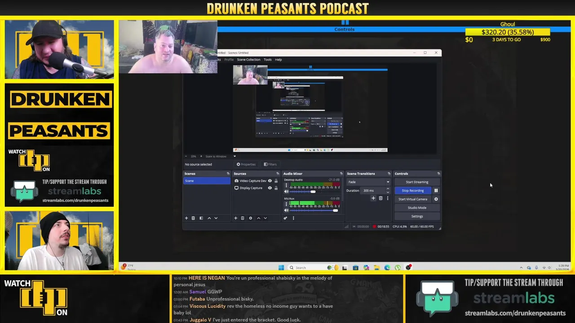Viewport: 575px width, 323px height.
Task: Toggle lock on the Video Capture Dev source
Action: (276, 181)
